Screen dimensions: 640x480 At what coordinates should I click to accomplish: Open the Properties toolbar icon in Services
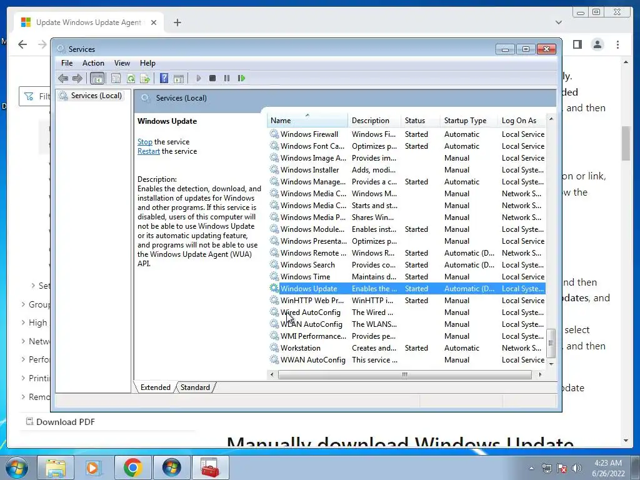click(x=116, y=78)
